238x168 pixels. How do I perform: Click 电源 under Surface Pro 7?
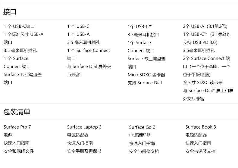8,135
